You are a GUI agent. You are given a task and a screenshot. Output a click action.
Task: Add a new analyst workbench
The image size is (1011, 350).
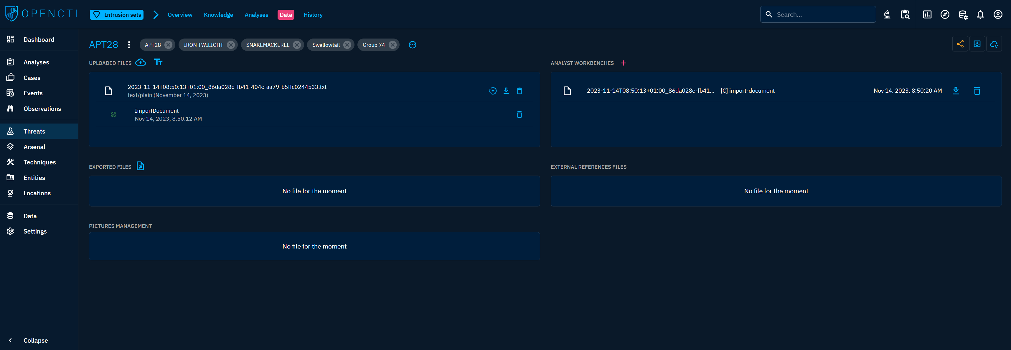[x=623, y=63]
